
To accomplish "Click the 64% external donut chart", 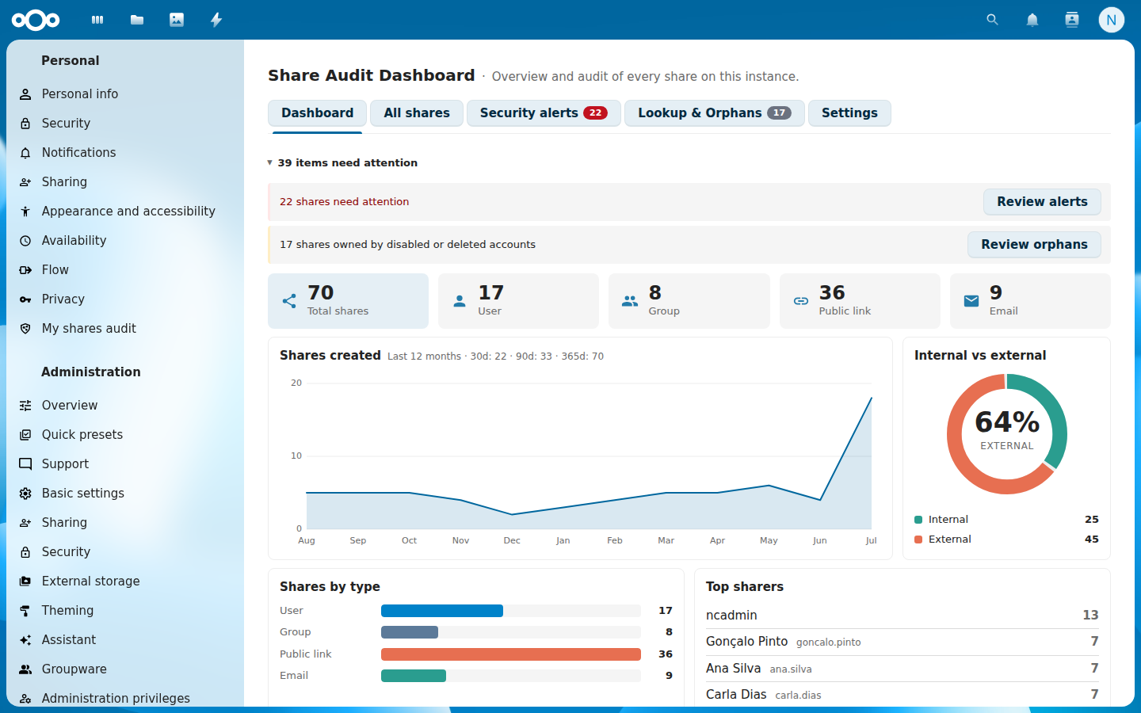I will pyautogui.click(x=1007, y=434).
